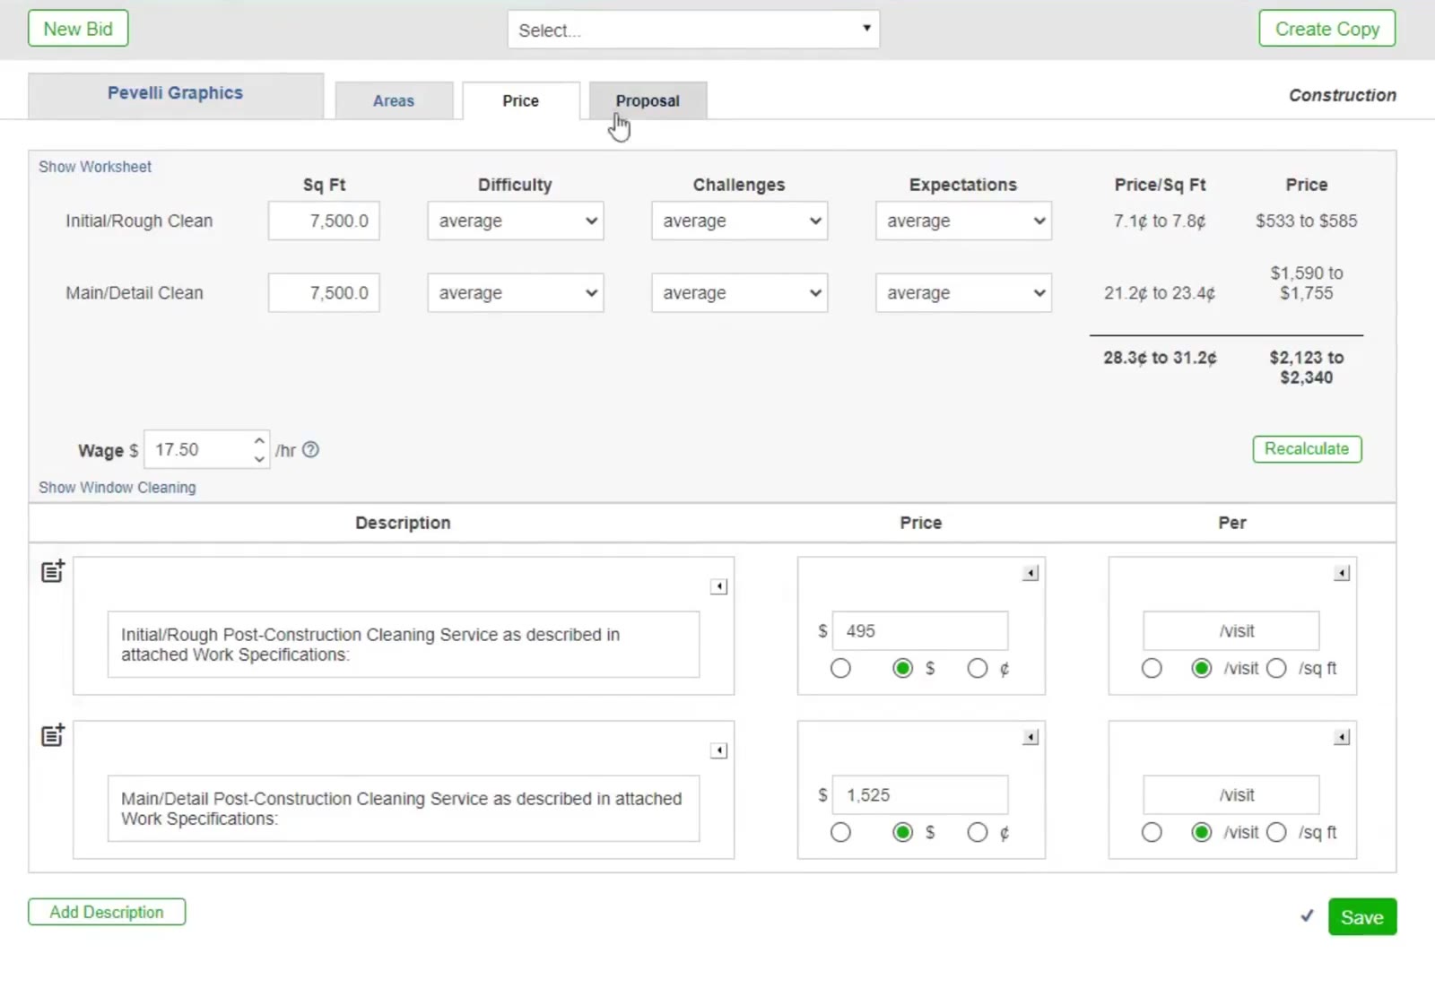Click the collapse arrow on Main/Detail description box
The width and height of the screenshot is (1435, 997).
pos(718,750)
